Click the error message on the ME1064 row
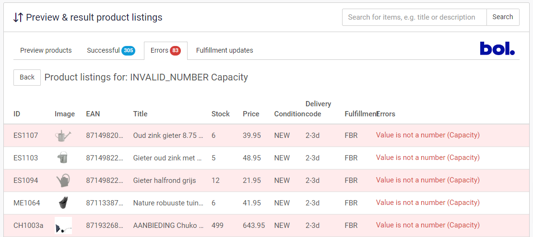The width and height of the screenshot is (533, 237). pyautogui.click(x=427, y=203)
